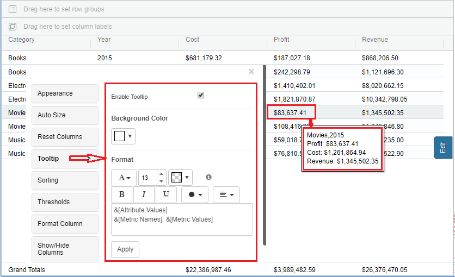Select the $10,342,798.05 revenue cell
This screenshot has width=455, height=277.
click(x=384, y=99)
